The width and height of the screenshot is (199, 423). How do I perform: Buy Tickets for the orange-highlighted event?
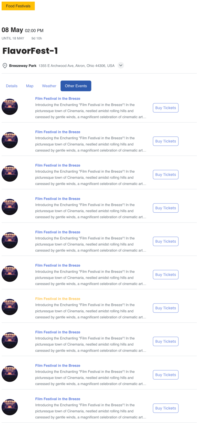pos(166,308)
